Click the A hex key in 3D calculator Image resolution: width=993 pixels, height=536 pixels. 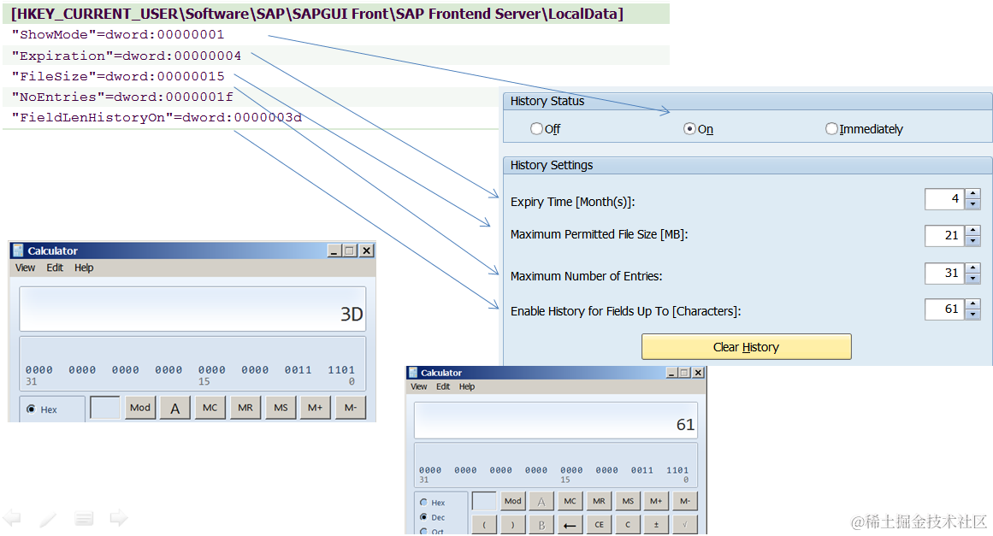click(x=174, y=408)
